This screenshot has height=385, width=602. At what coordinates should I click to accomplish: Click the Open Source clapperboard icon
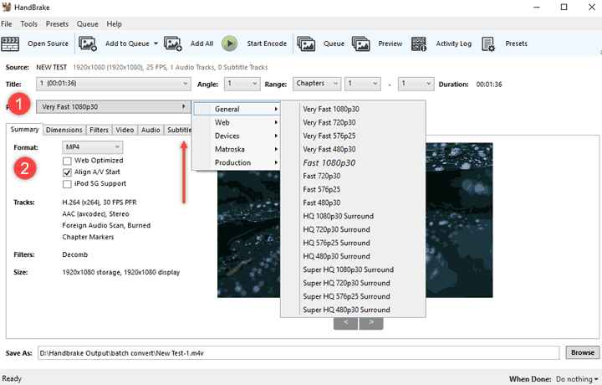point(10,44)
